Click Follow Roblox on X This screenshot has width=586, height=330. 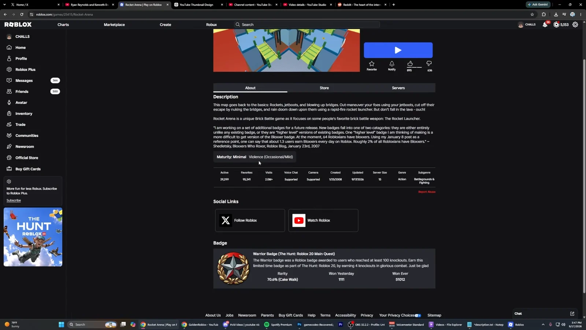point(250,220)
